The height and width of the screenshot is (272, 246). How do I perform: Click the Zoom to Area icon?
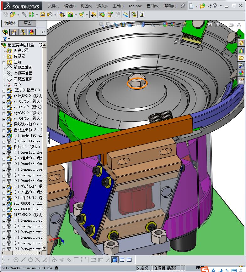(x=109, y=25)
